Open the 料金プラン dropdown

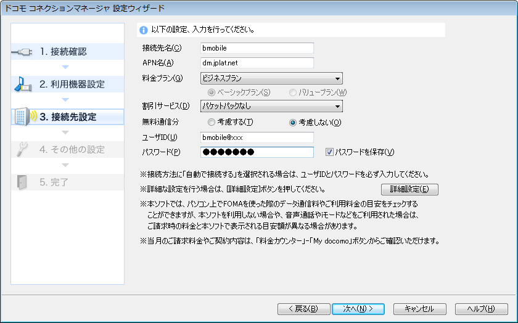271,78
